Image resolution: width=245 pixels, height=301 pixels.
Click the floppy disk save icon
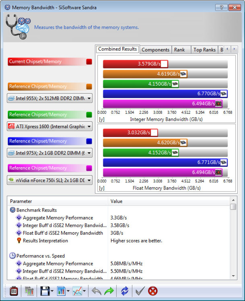(x=45, y=291)
